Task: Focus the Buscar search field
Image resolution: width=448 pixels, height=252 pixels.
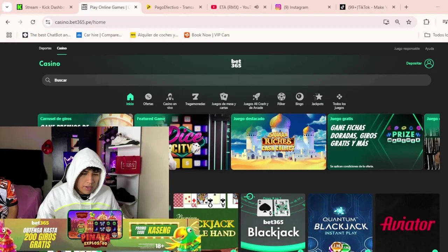Action: [x=237, y=80]
